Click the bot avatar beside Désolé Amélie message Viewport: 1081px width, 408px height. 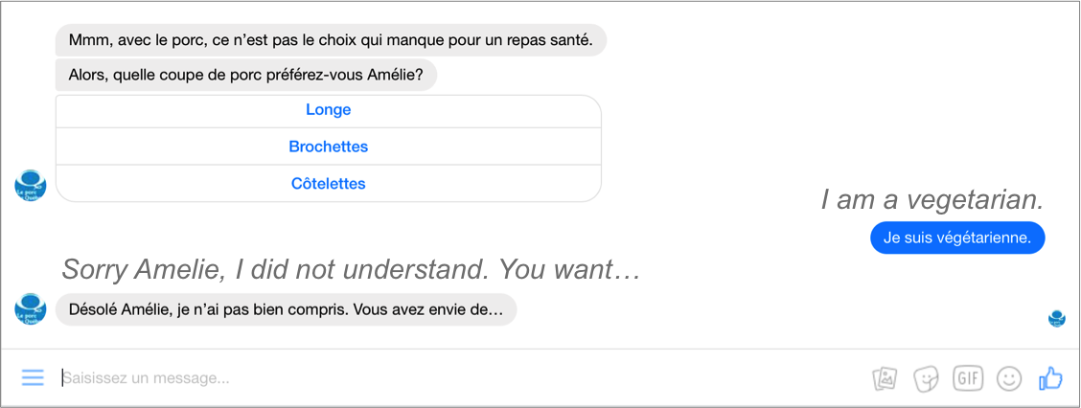pyautogui.click(x=30, y=308)
